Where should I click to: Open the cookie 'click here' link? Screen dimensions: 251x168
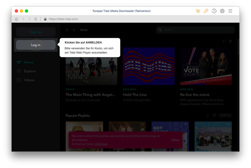(x=101, y=144)
